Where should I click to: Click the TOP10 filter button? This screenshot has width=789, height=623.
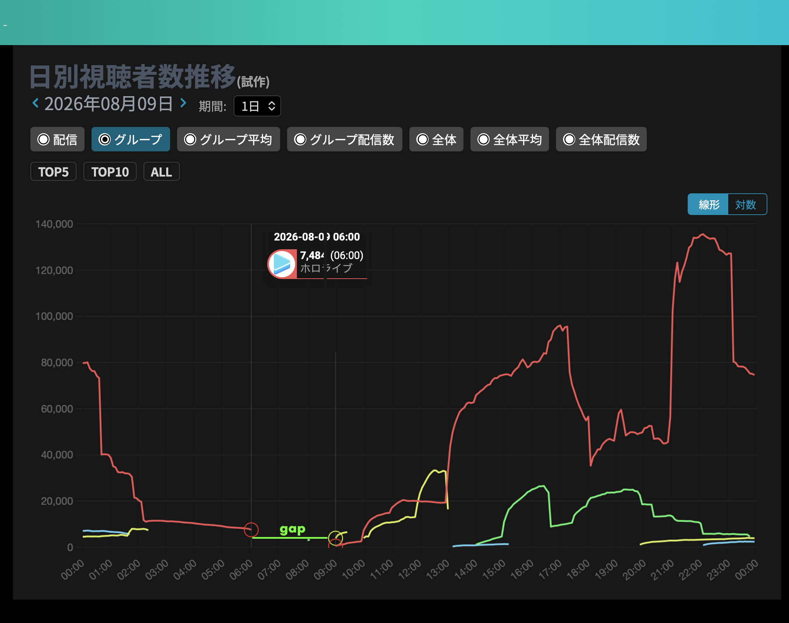pos(110,171)
